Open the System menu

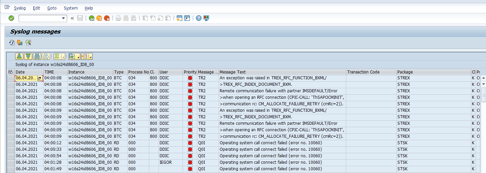click(x=71, y=8)
